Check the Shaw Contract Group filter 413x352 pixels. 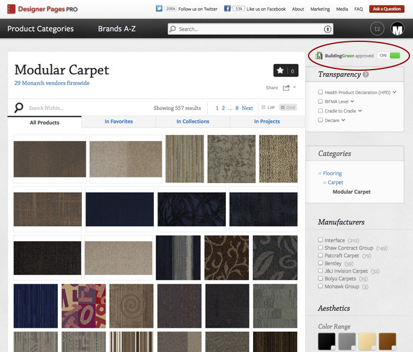(x=320, y=248)
